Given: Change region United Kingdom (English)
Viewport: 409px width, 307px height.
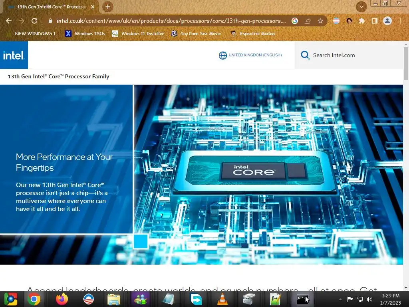Looking at the screenshot, I should pos(250,55).
